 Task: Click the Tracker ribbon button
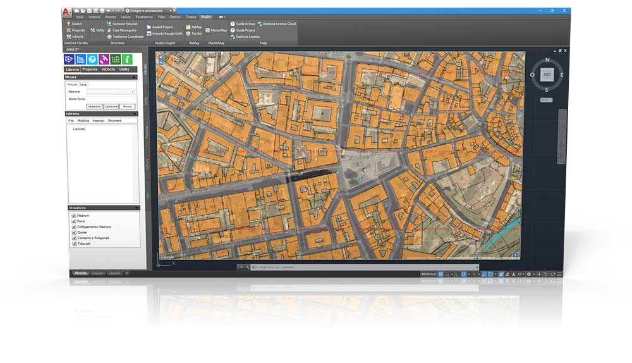tap(194, 34)
